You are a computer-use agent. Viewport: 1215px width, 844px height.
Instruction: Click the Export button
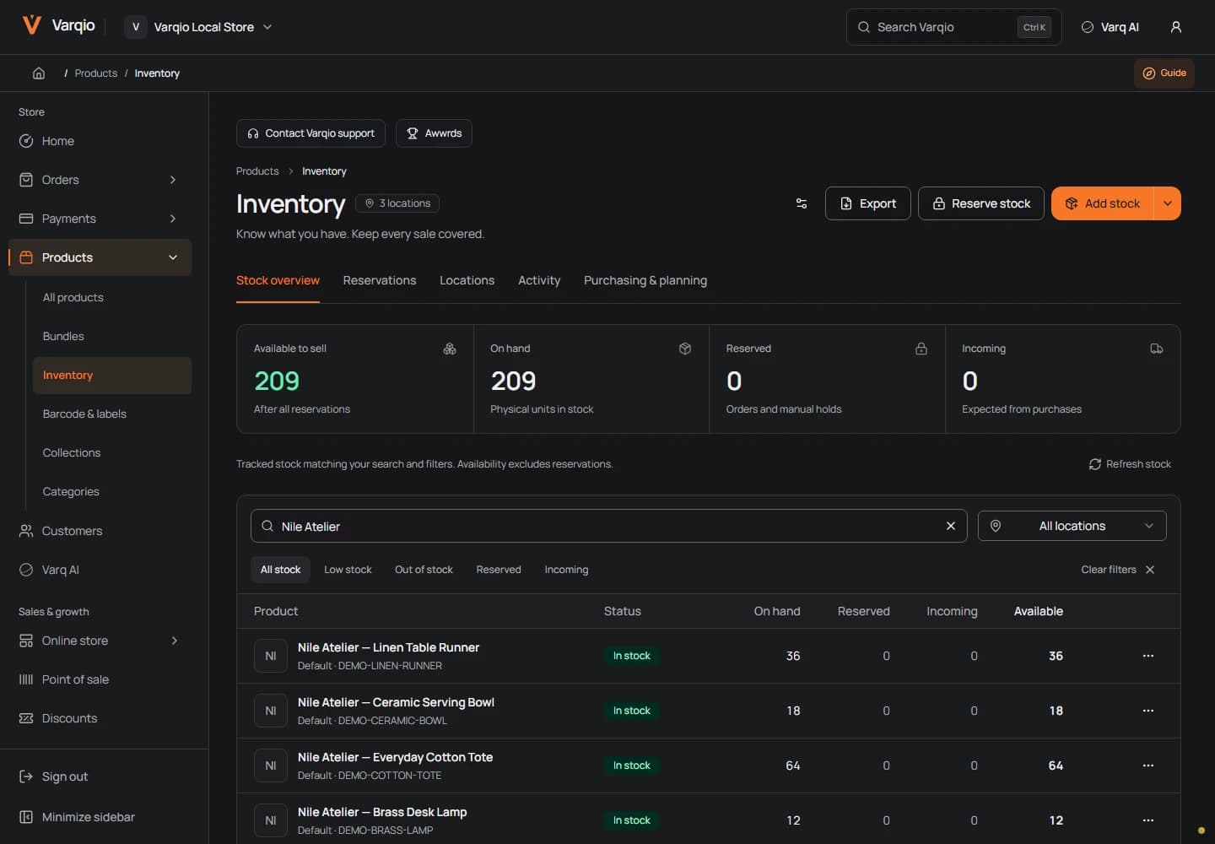point(867,203)
